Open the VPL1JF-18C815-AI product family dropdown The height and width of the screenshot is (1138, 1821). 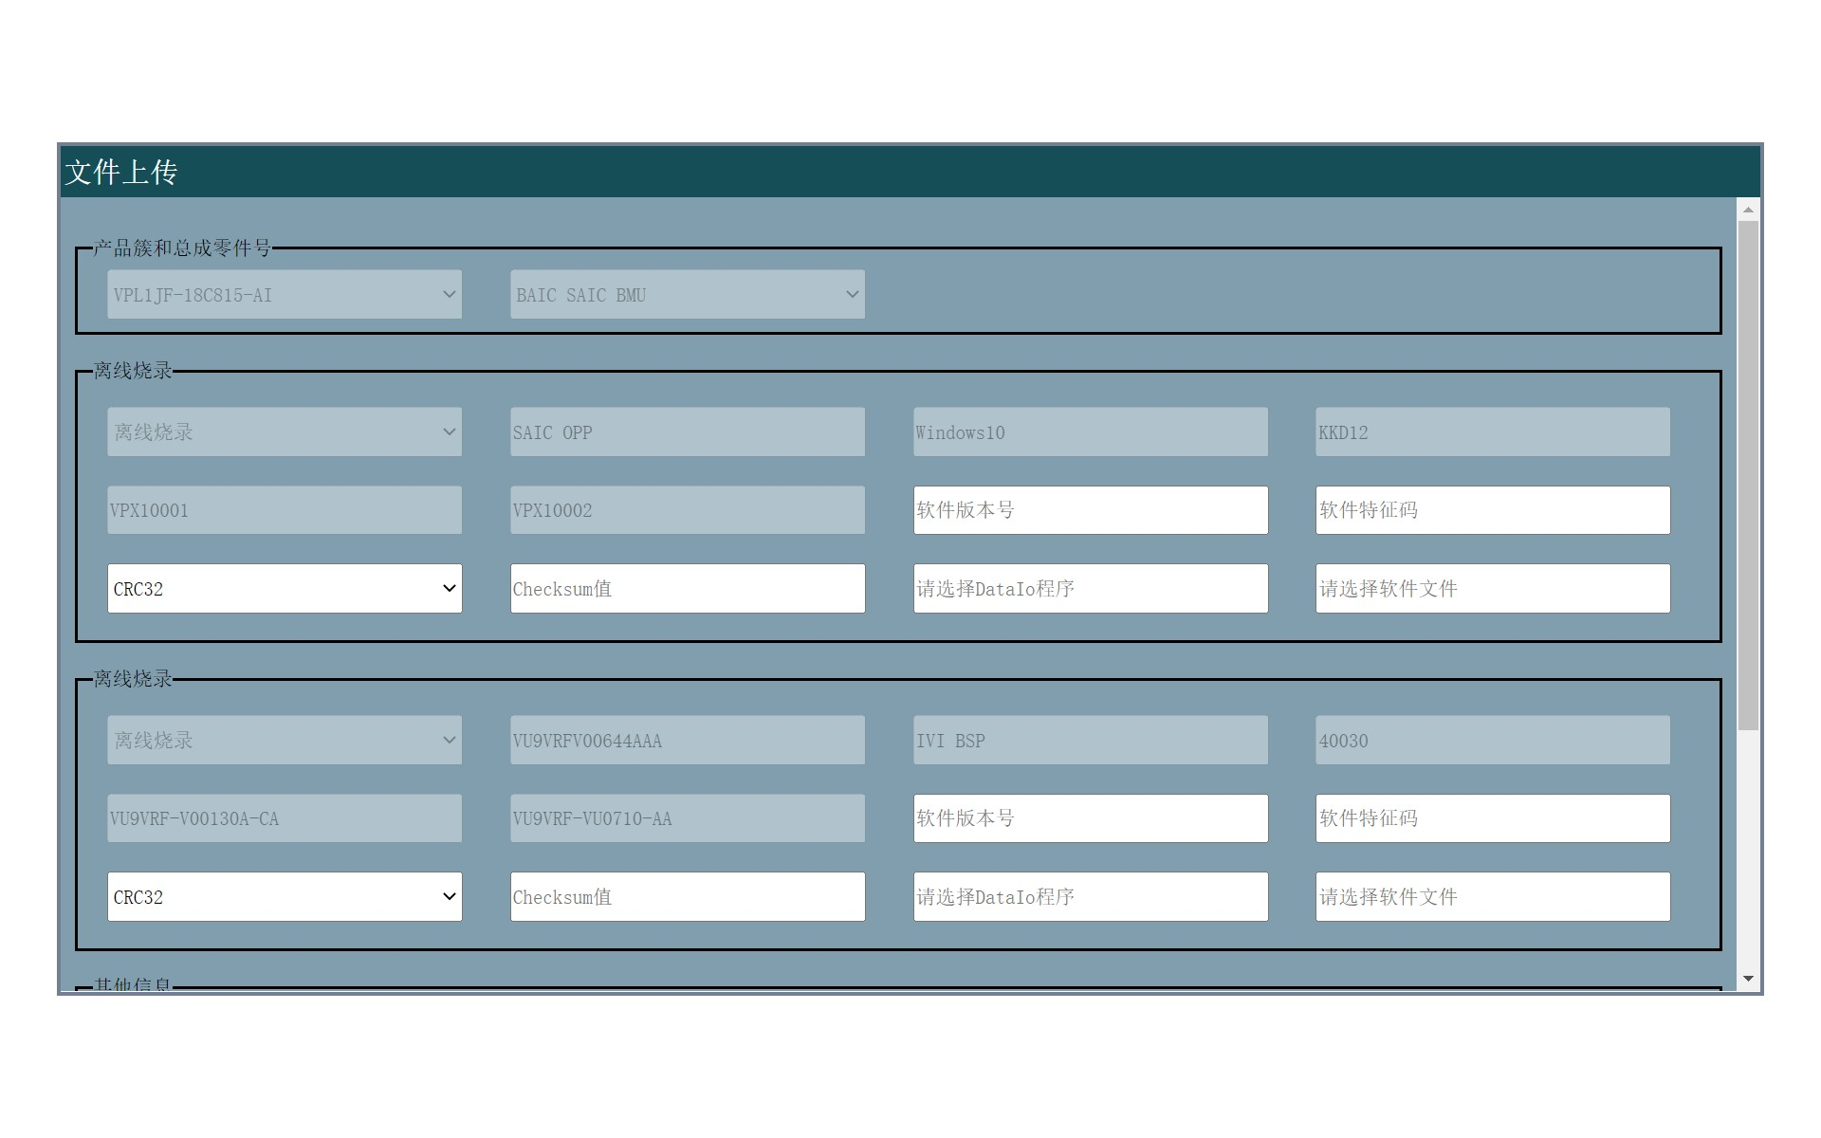pos(285,294)
